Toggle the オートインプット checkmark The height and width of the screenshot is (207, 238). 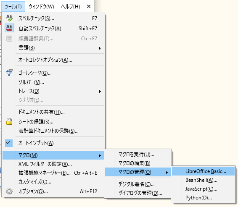9,143
